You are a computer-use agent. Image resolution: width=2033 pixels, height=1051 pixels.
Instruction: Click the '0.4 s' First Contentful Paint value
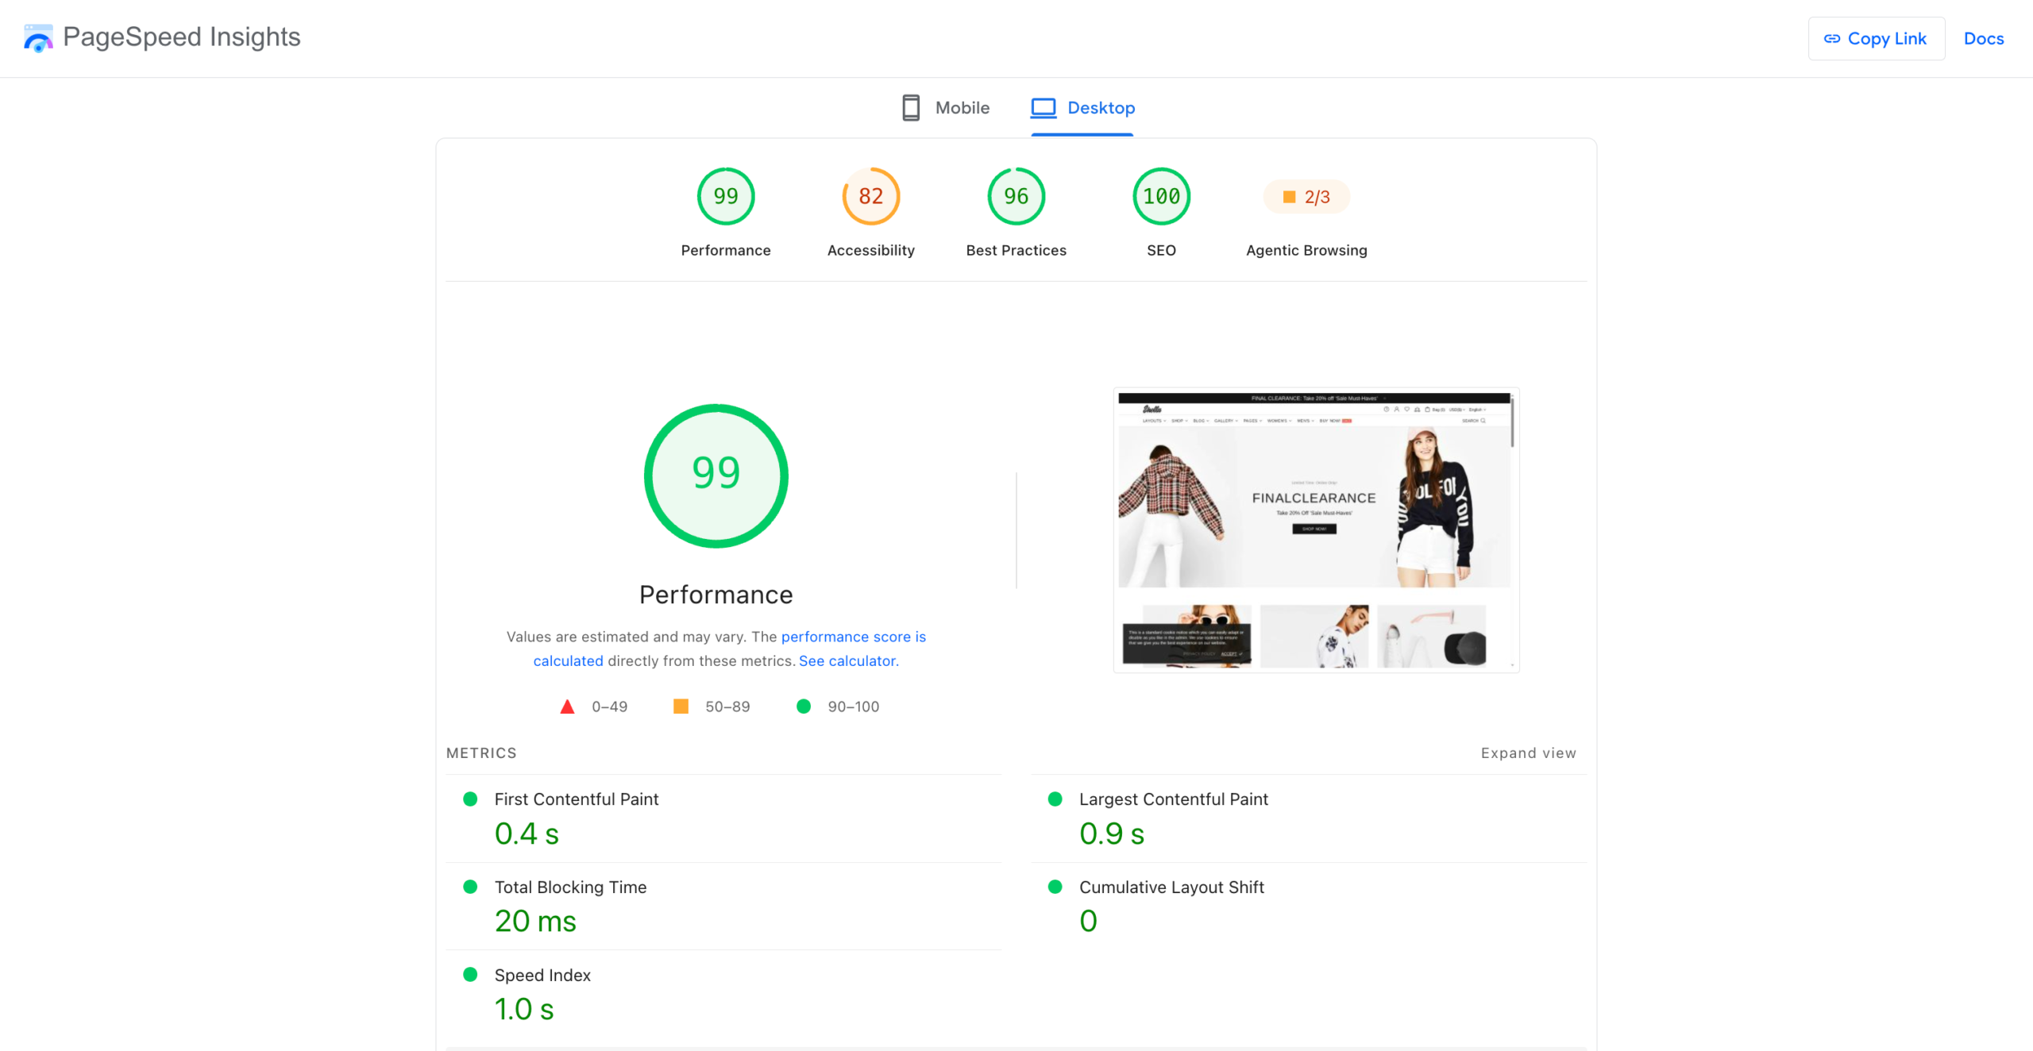(527, 833)
